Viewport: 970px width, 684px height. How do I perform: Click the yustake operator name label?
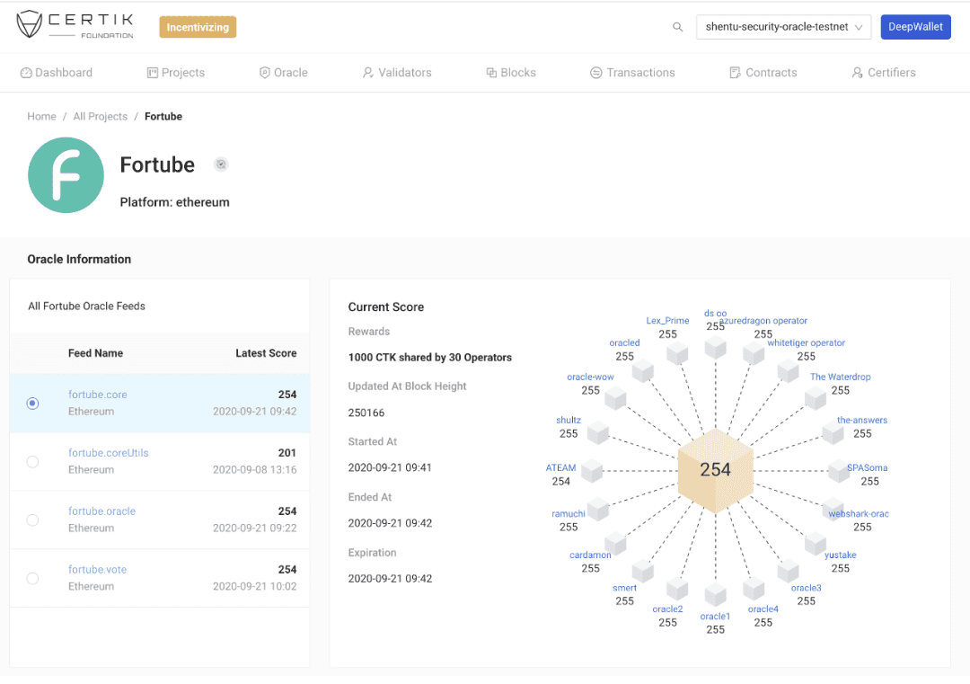840,555
